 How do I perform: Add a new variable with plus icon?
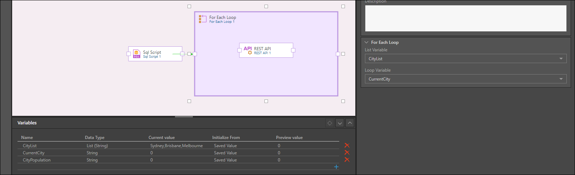(x=336, y=167)
